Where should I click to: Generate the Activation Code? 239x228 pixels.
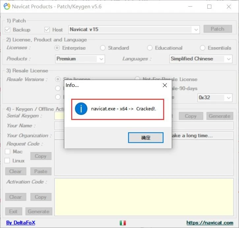pyautogui.click(x=39, y=211)
